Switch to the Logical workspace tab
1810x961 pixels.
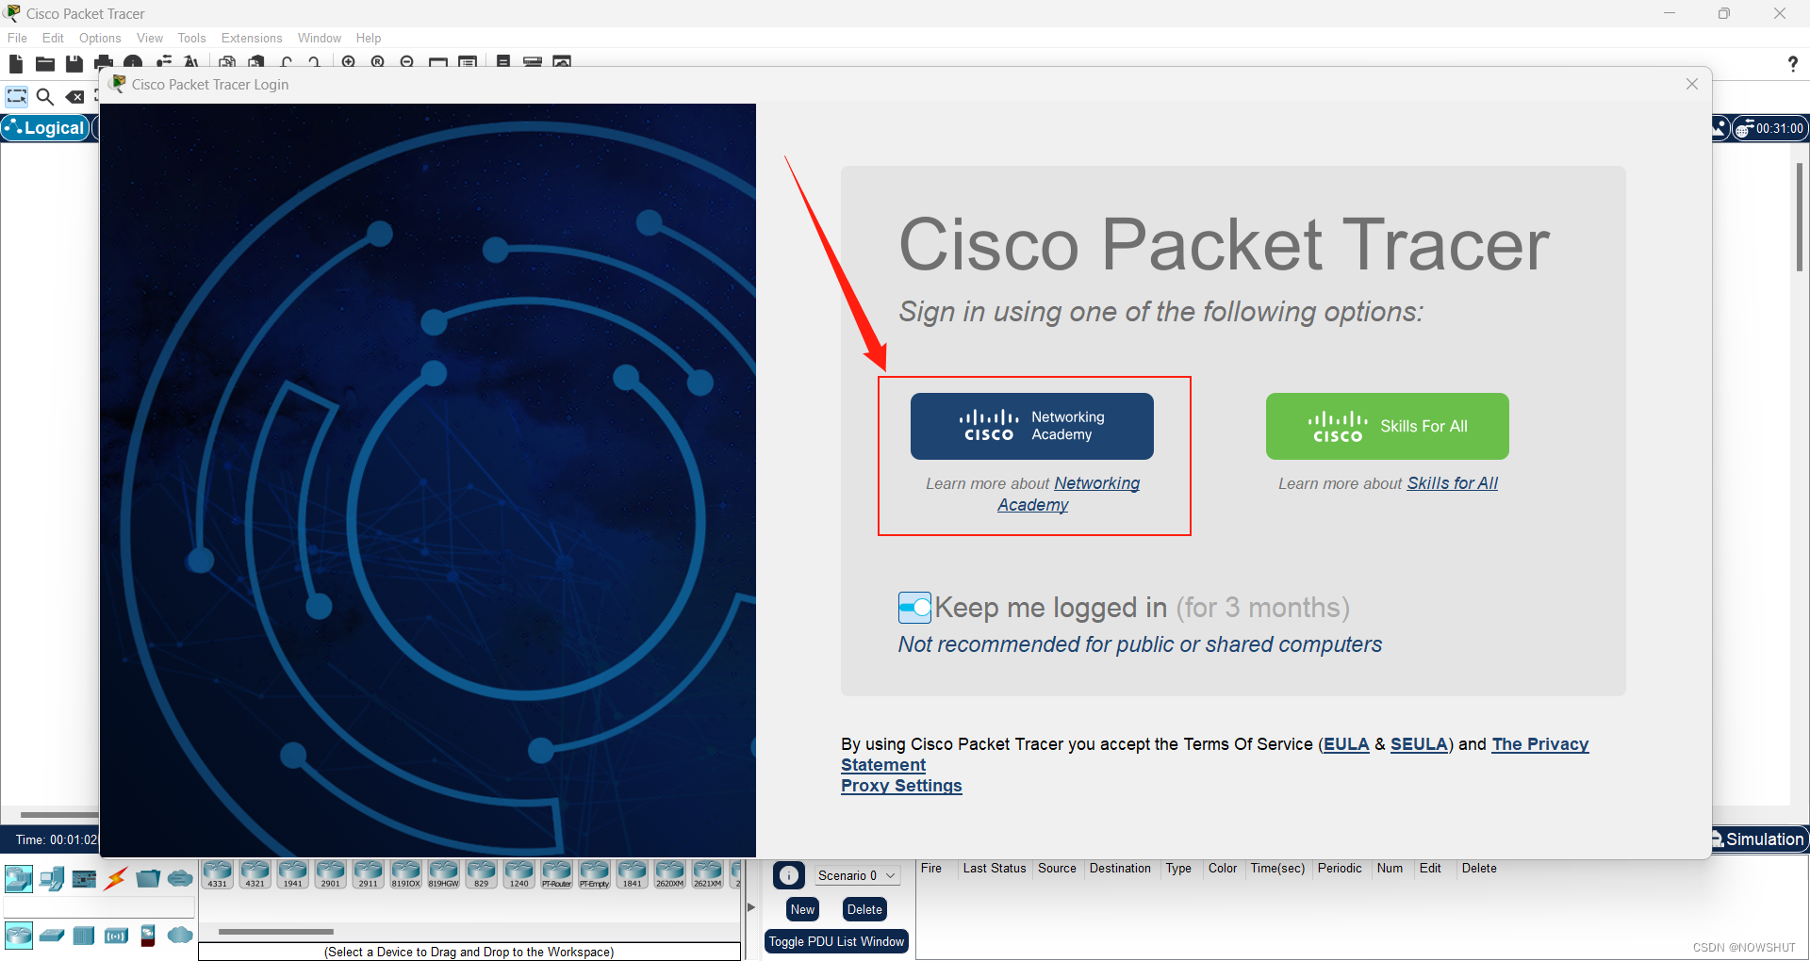45,128
